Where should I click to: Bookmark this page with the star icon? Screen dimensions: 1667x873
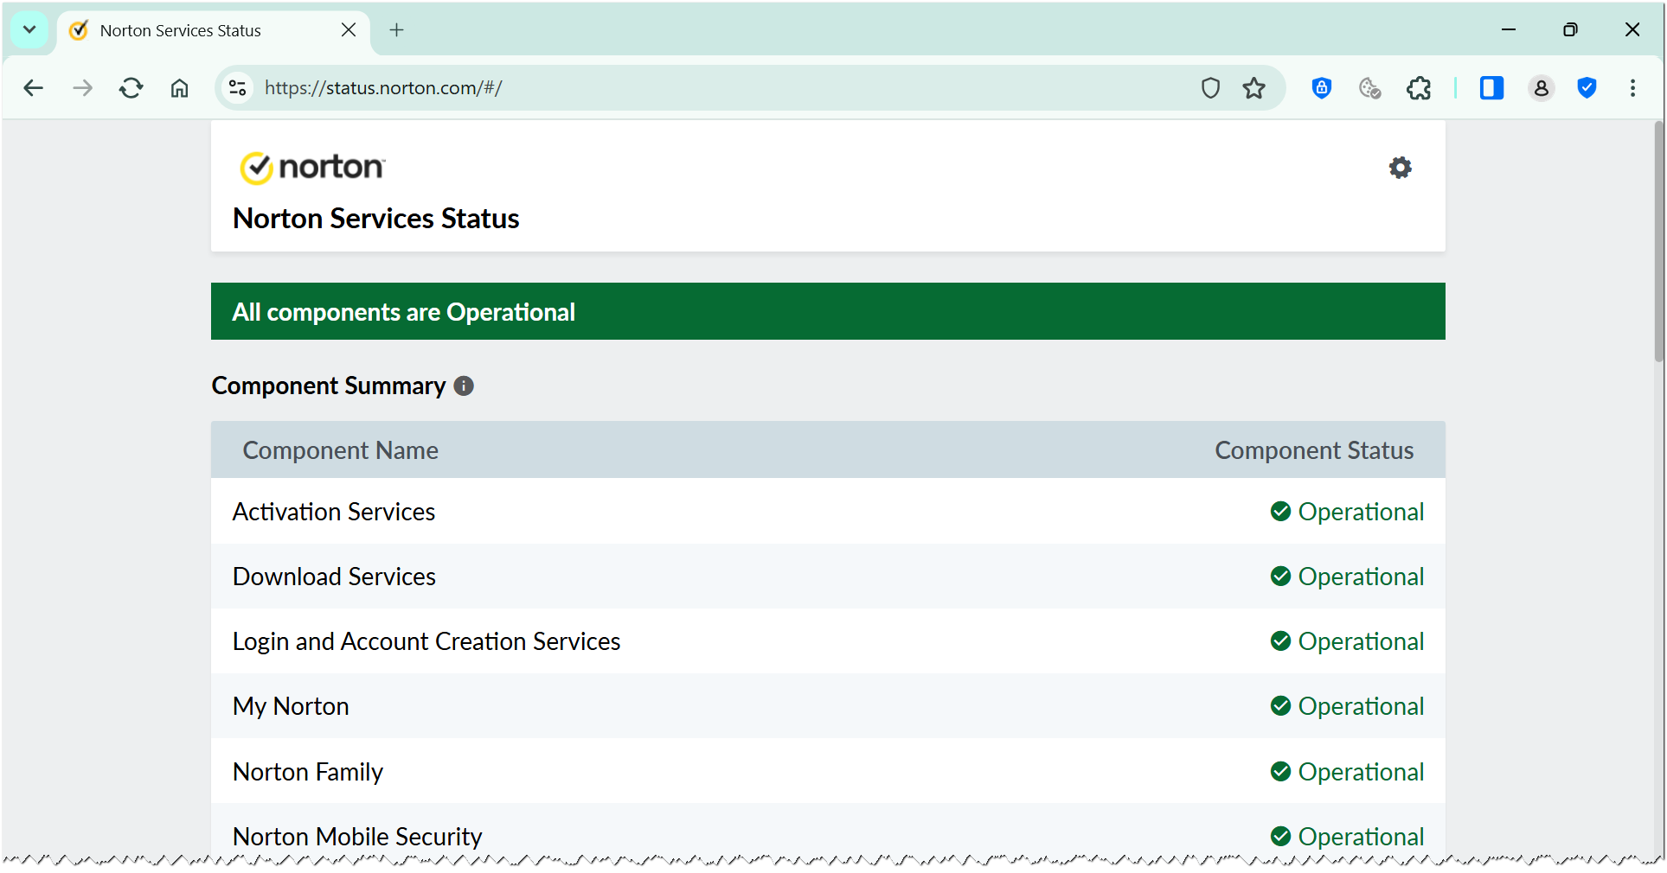[1254, 88]
